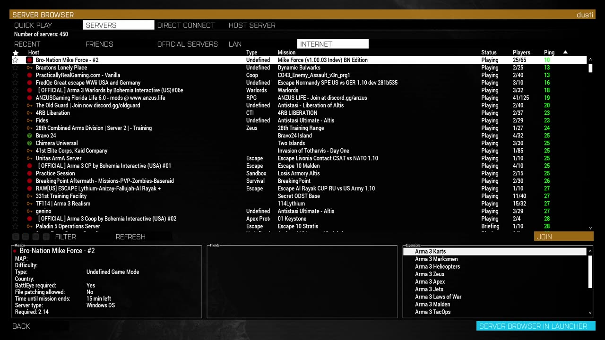Click the key icon beside 331st Training Facility
This screenshot has width=605, height=340.
[x=29, y=196]
